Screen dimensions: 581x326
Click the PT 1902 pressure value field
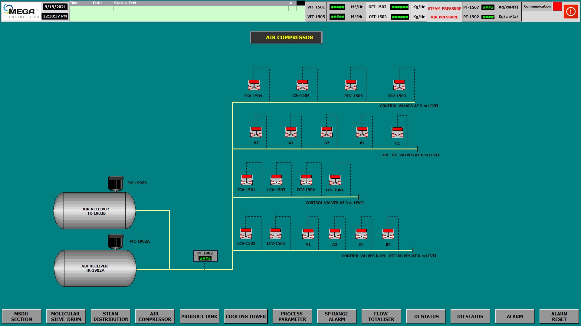(205, 259)
